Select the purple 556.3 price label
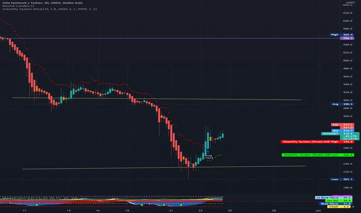The image size is (361, 213). pyautogui.click(x=347, y=38)
